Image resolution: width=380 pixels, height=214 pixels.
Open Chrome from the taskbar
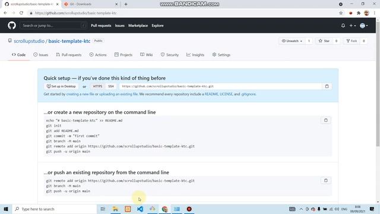click(165, 209)
